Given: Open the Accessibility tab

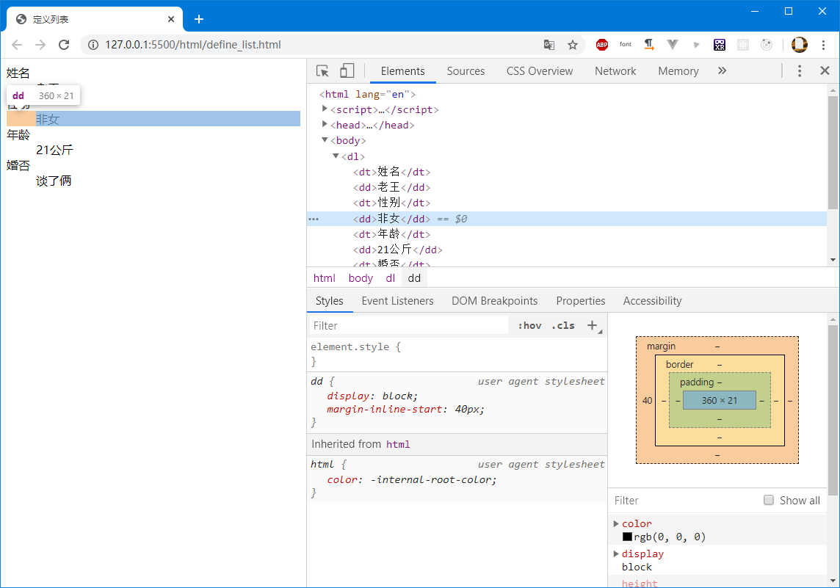Looking at the screenshot, I should (652, 301).
